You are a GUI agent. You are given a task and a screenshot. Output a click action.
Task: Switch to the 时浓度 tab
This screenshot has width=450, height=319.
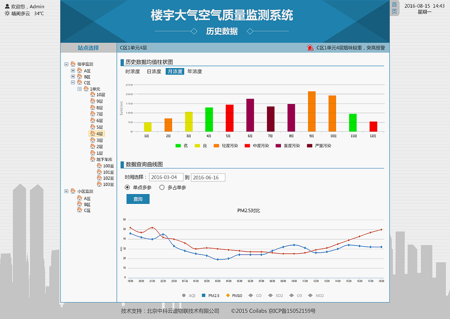(133, 72)
